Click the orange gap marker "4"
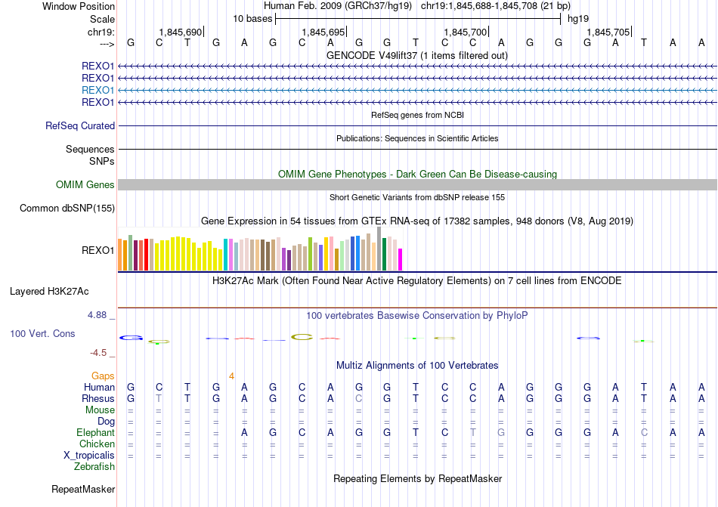 pos(232,376)
